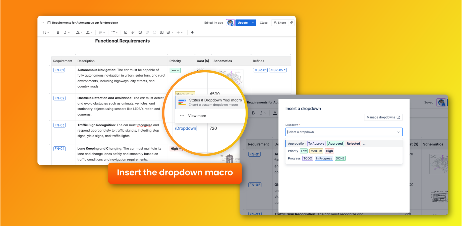Open bullet list options
462x226 pixels.
click(114, 32)
